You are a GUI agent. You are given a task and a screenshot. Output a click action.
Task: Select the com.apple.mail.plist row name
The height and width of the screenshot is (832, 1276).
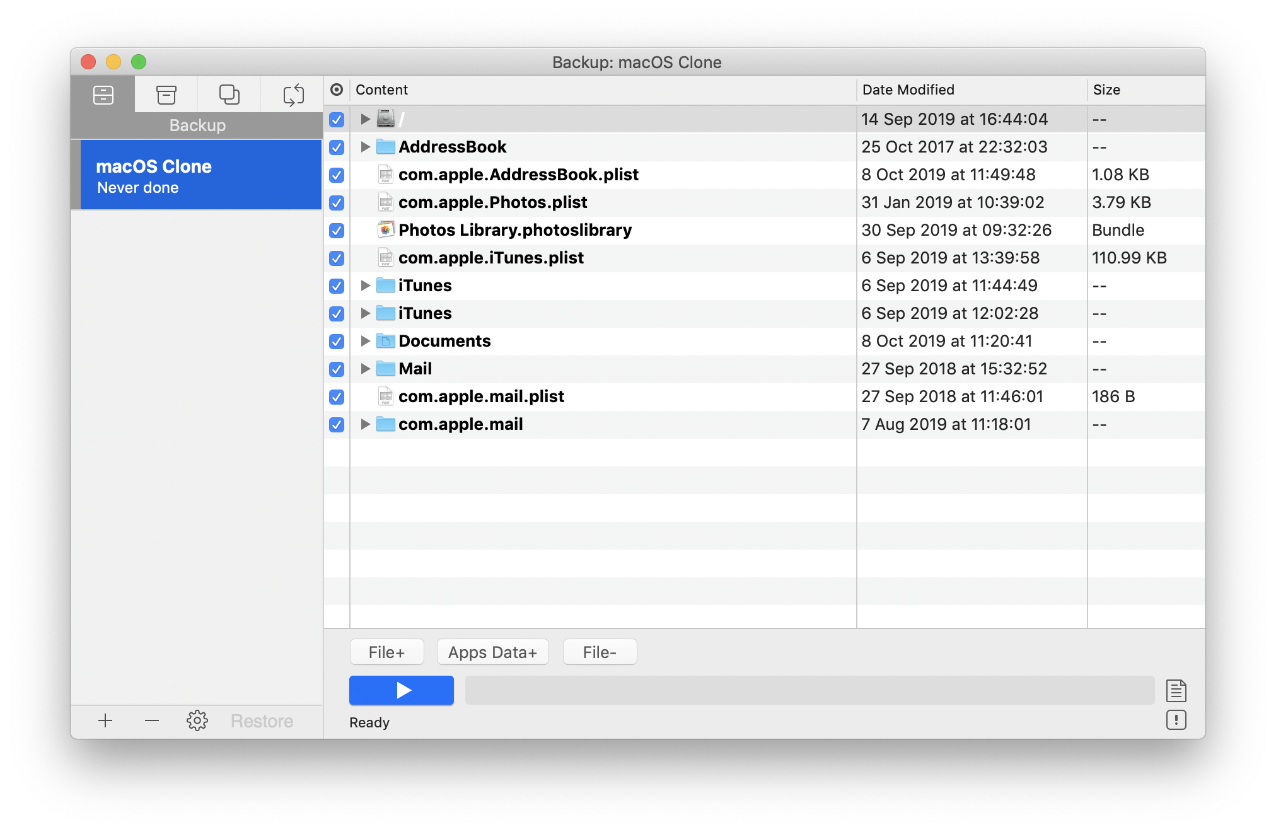[481, 396]
